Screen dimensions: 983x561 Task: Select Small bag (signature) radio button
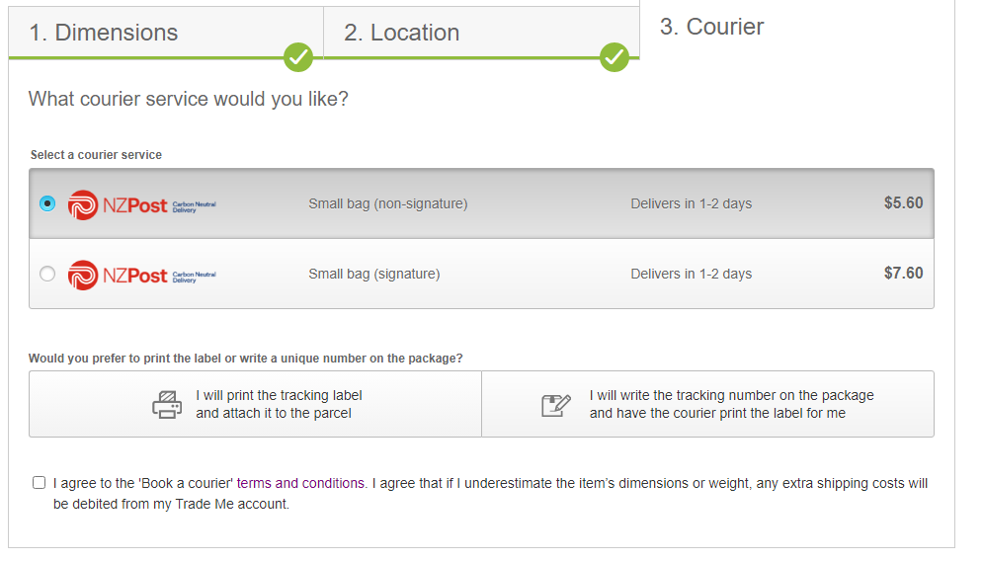pos(47,275)
